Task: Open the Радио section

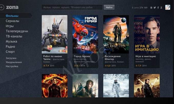Action: click(10, 47)
